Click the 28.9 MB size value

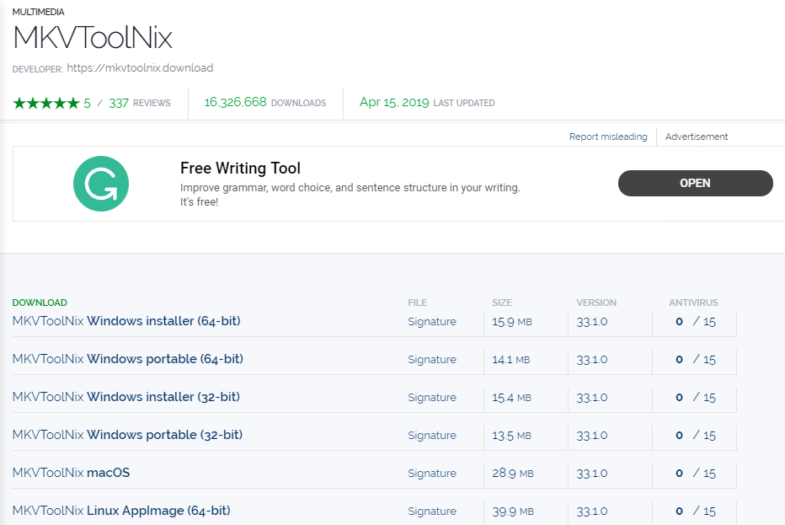pos(513,474)
